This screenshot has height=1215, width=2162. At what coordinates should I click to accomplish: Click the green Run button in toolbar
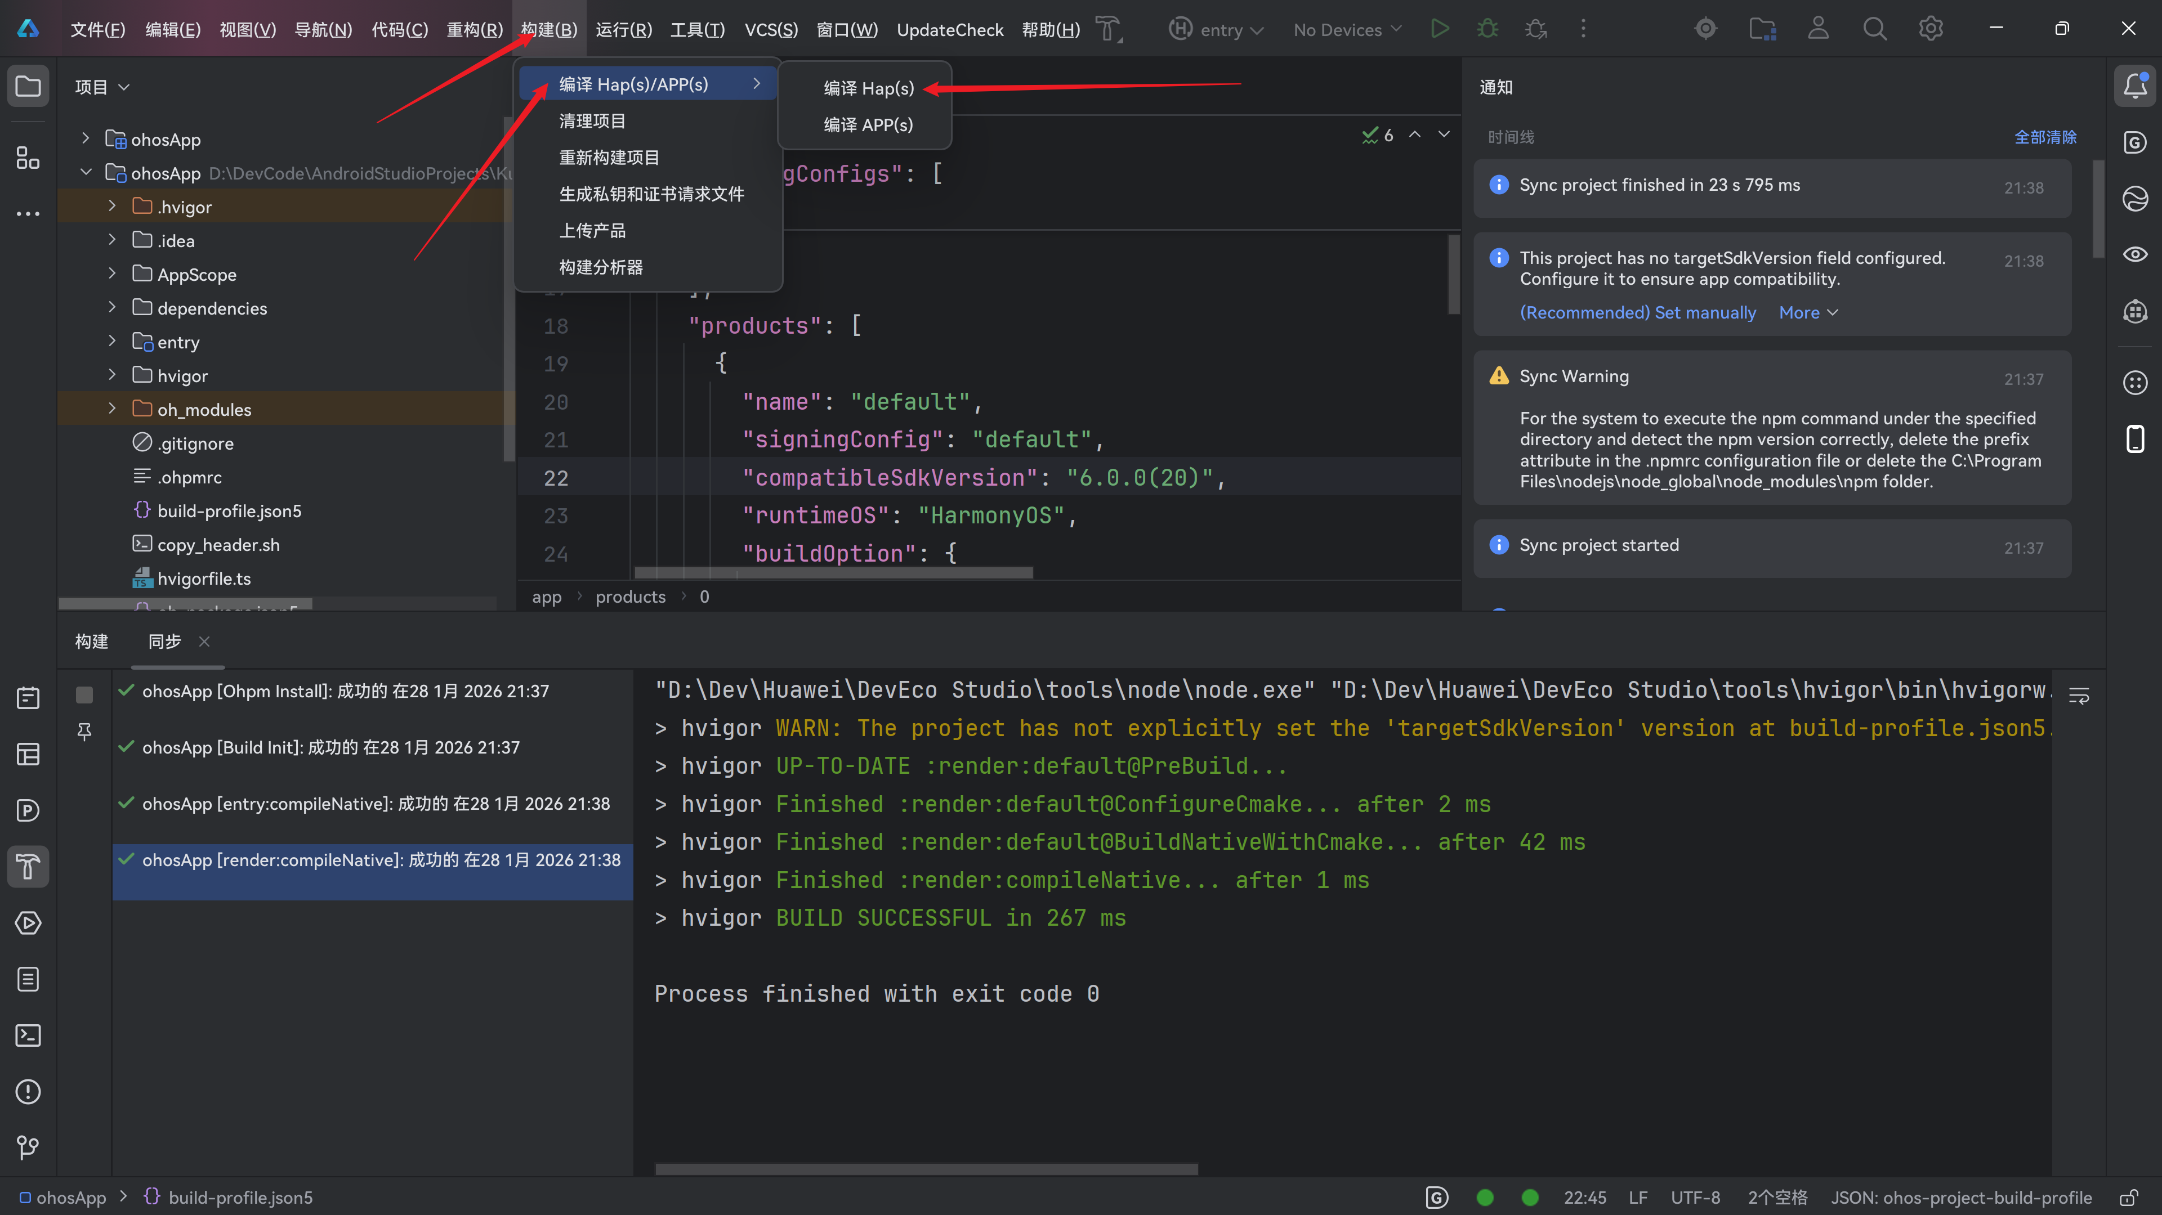[x=1440, y=29]
